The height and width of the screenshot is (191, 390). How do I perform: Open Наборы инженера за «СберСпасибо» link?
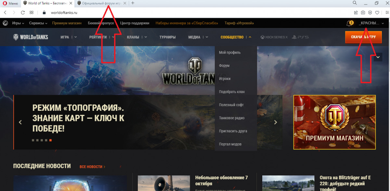pos(187,23)
